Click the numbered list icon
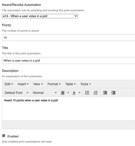 [x=96, y=93]
